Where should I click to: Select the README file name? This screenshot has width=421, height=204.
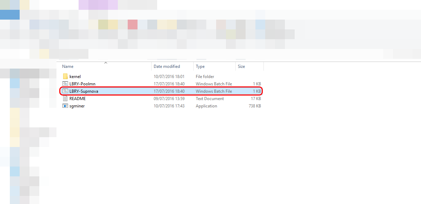(78, 98)
